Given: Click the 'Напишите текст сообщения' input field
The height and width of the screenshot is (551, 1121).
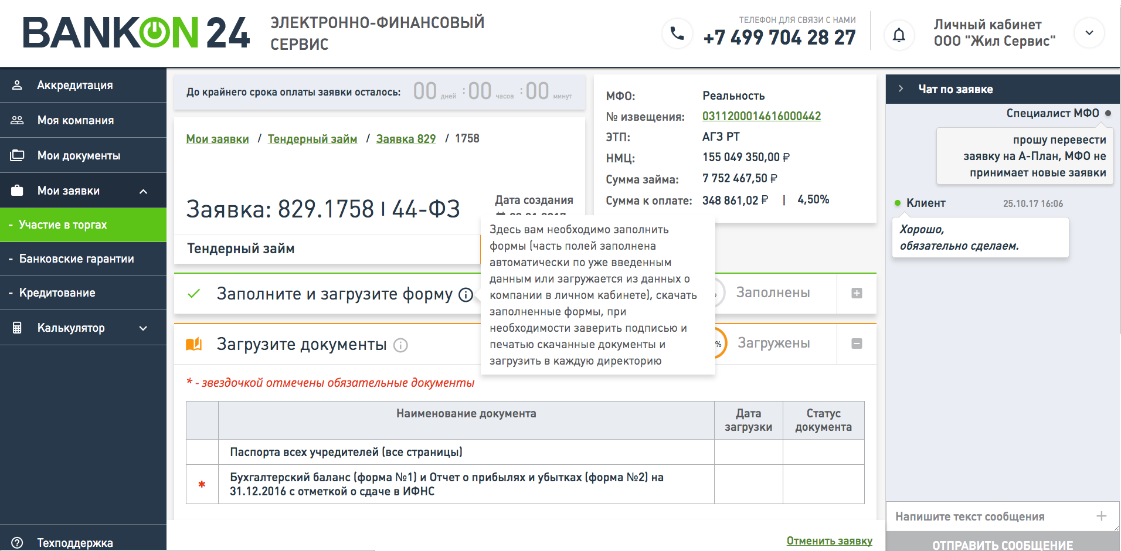Looking at the screenshot, I should pos(991,516).
